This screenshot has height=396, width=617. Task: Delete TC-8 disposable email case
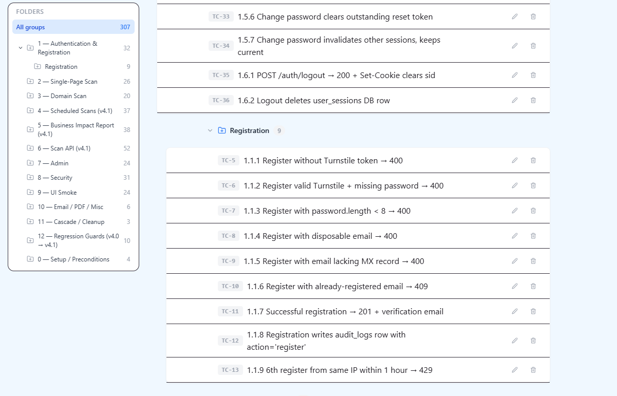[533, 236]
